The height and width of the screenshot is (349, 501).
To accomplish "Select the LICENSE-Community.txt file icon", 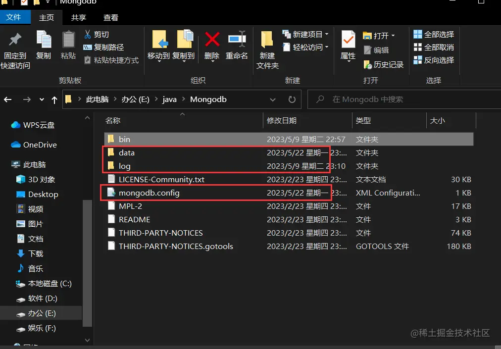I will coord(111,179).
